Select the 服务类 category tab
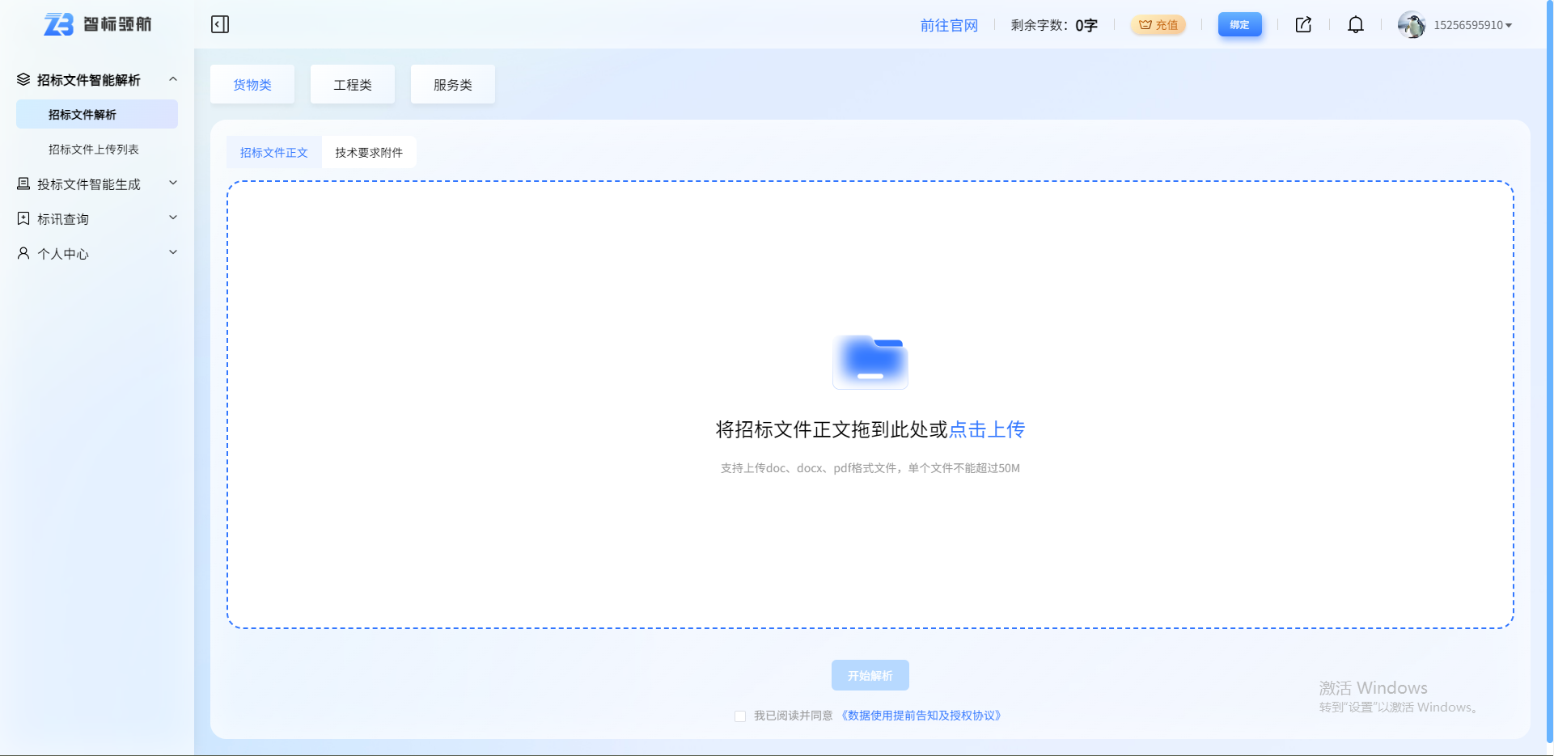Image resolution: width=1554 pixels, height=756 pixels. coord(452,84)
